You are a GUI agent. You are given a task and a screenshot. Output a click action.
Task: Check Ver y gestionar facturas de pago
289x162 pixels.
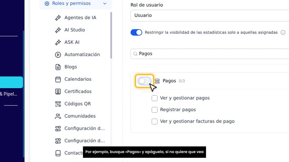154,122
